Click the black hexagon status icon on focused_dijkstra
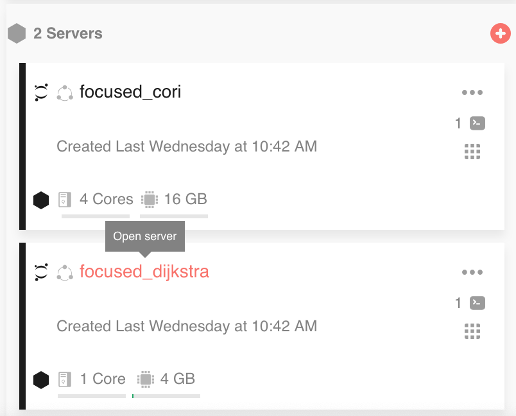This screenshot has height=416, width=516. [41, 380]
